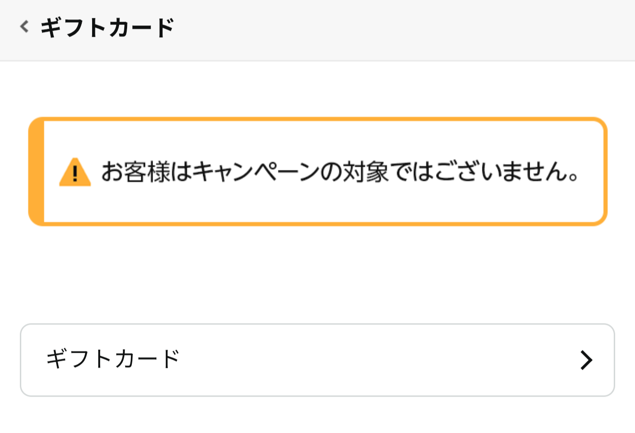
Task: Click the word キャンペーン in the warning
Action: (x=262, y=172)
